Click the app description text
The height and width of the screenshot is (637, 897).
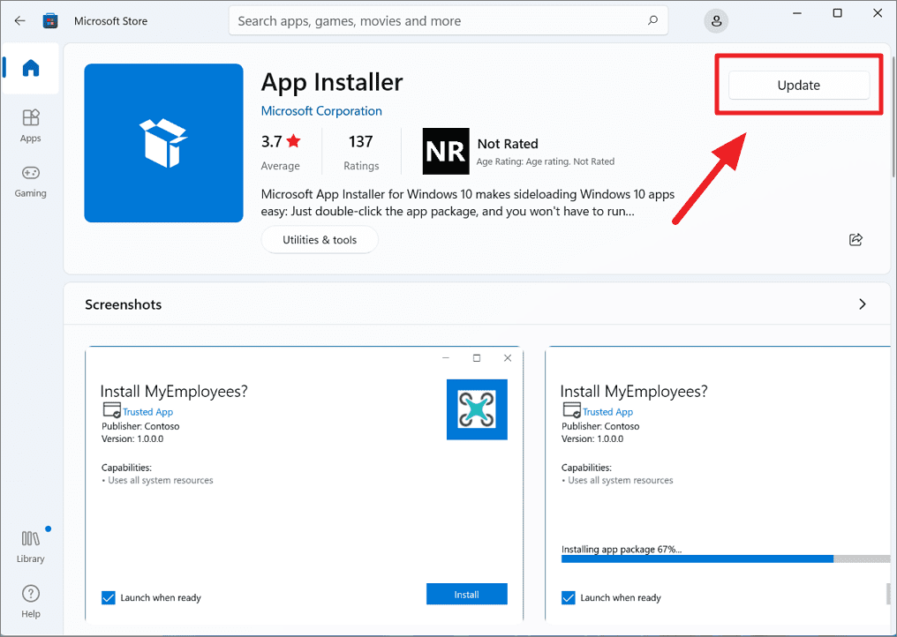467,202
